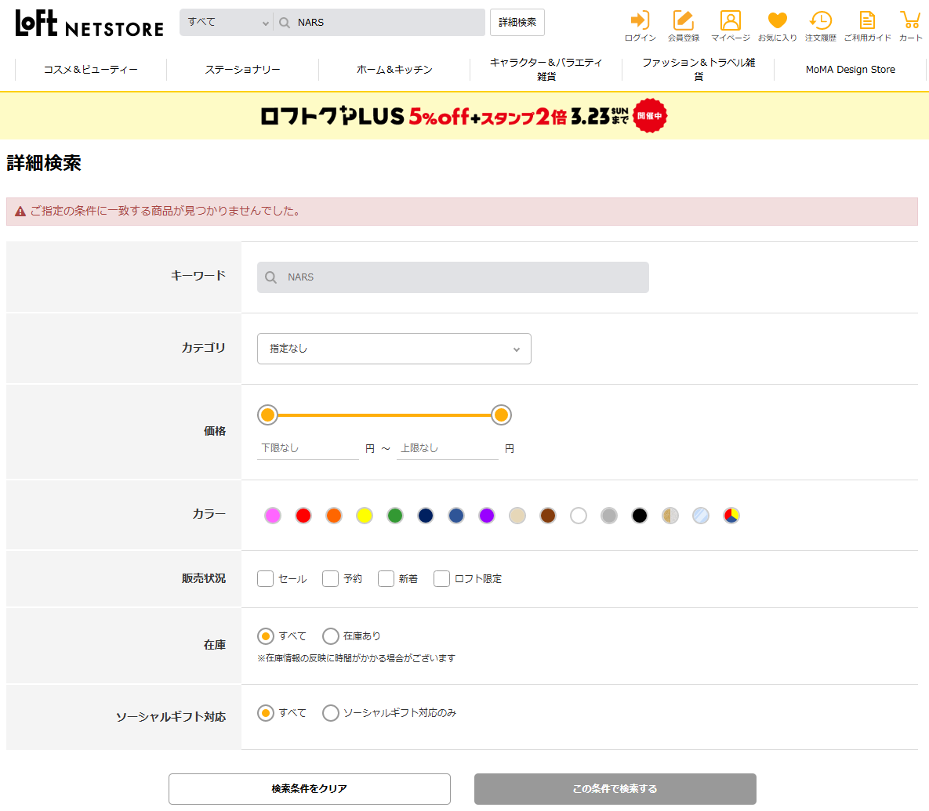Expand the カテゴリ 指定なし dropdown

(x=394, y=349)
